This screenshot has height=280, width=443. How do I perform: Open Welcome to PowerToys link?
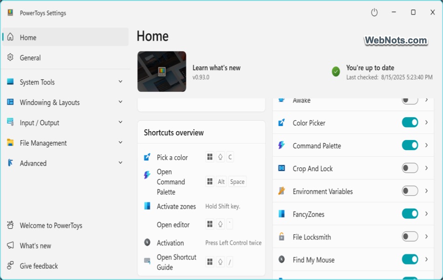[65, 225]
